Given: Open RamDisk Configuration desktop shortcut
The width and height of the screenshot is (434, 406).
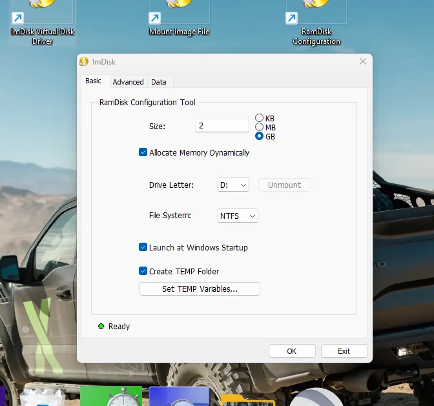Looking at the screenshot, I should click(x=316, y=19).
